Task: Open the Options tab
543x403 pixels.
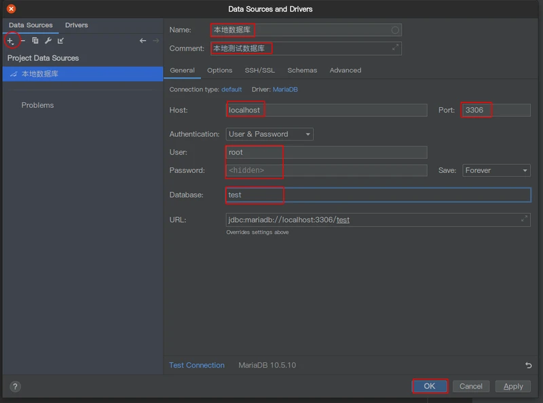Action: pos(219,71)
